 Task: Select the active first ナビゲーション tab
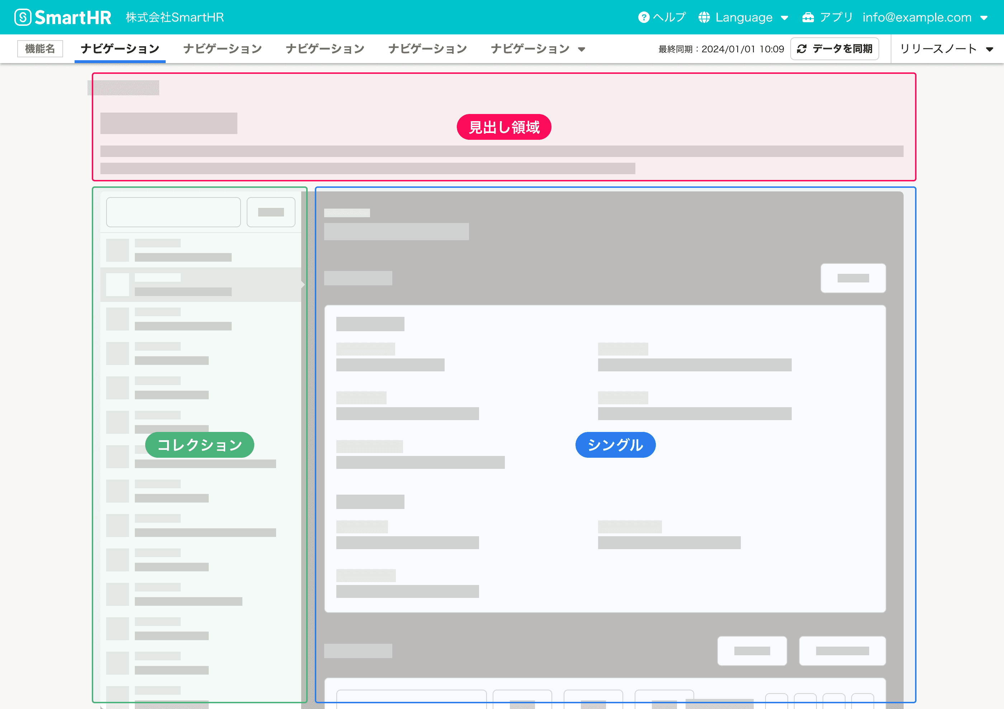[120, 48]
